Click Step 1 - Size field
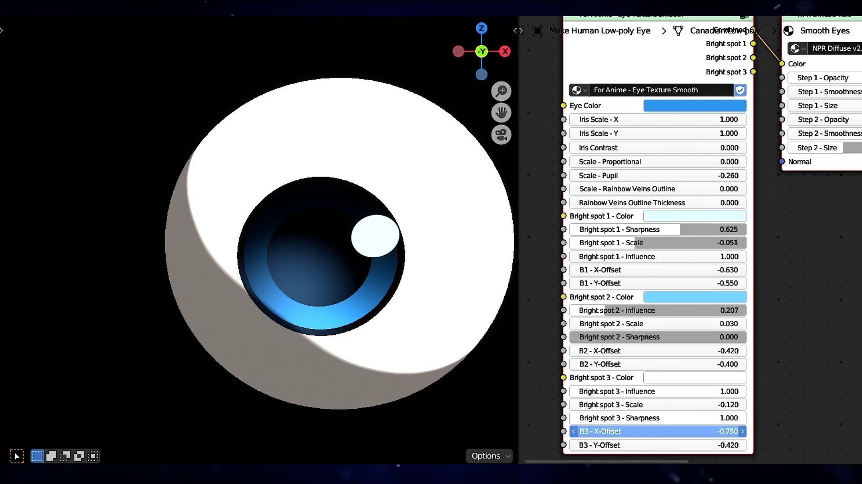The width and height of the screenshot is (862, 484). (x=825, y=106)
